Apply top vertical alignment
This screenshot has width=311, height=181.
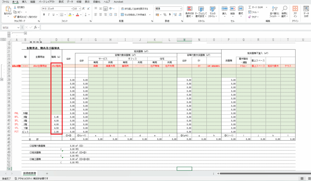point(96,9)
